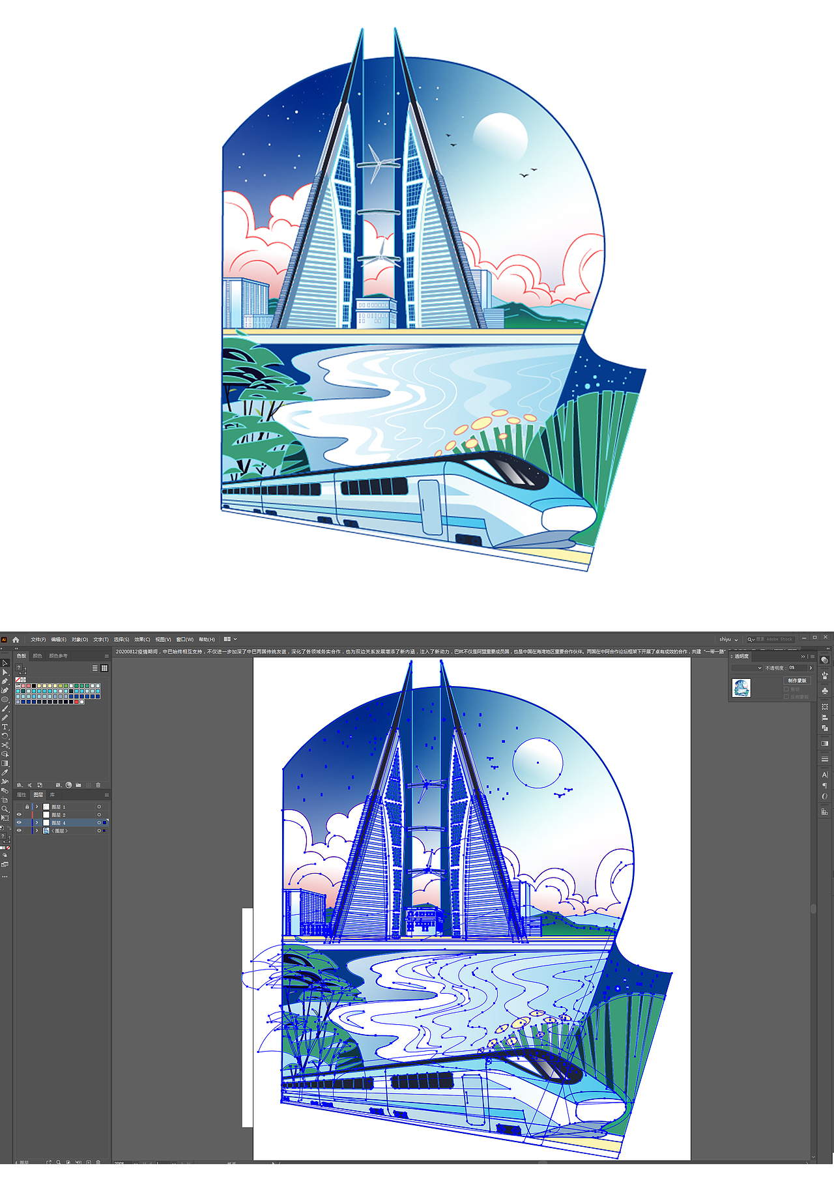
Task: Open Pathfinder panel icon in right dock
Action: (825, 728)
